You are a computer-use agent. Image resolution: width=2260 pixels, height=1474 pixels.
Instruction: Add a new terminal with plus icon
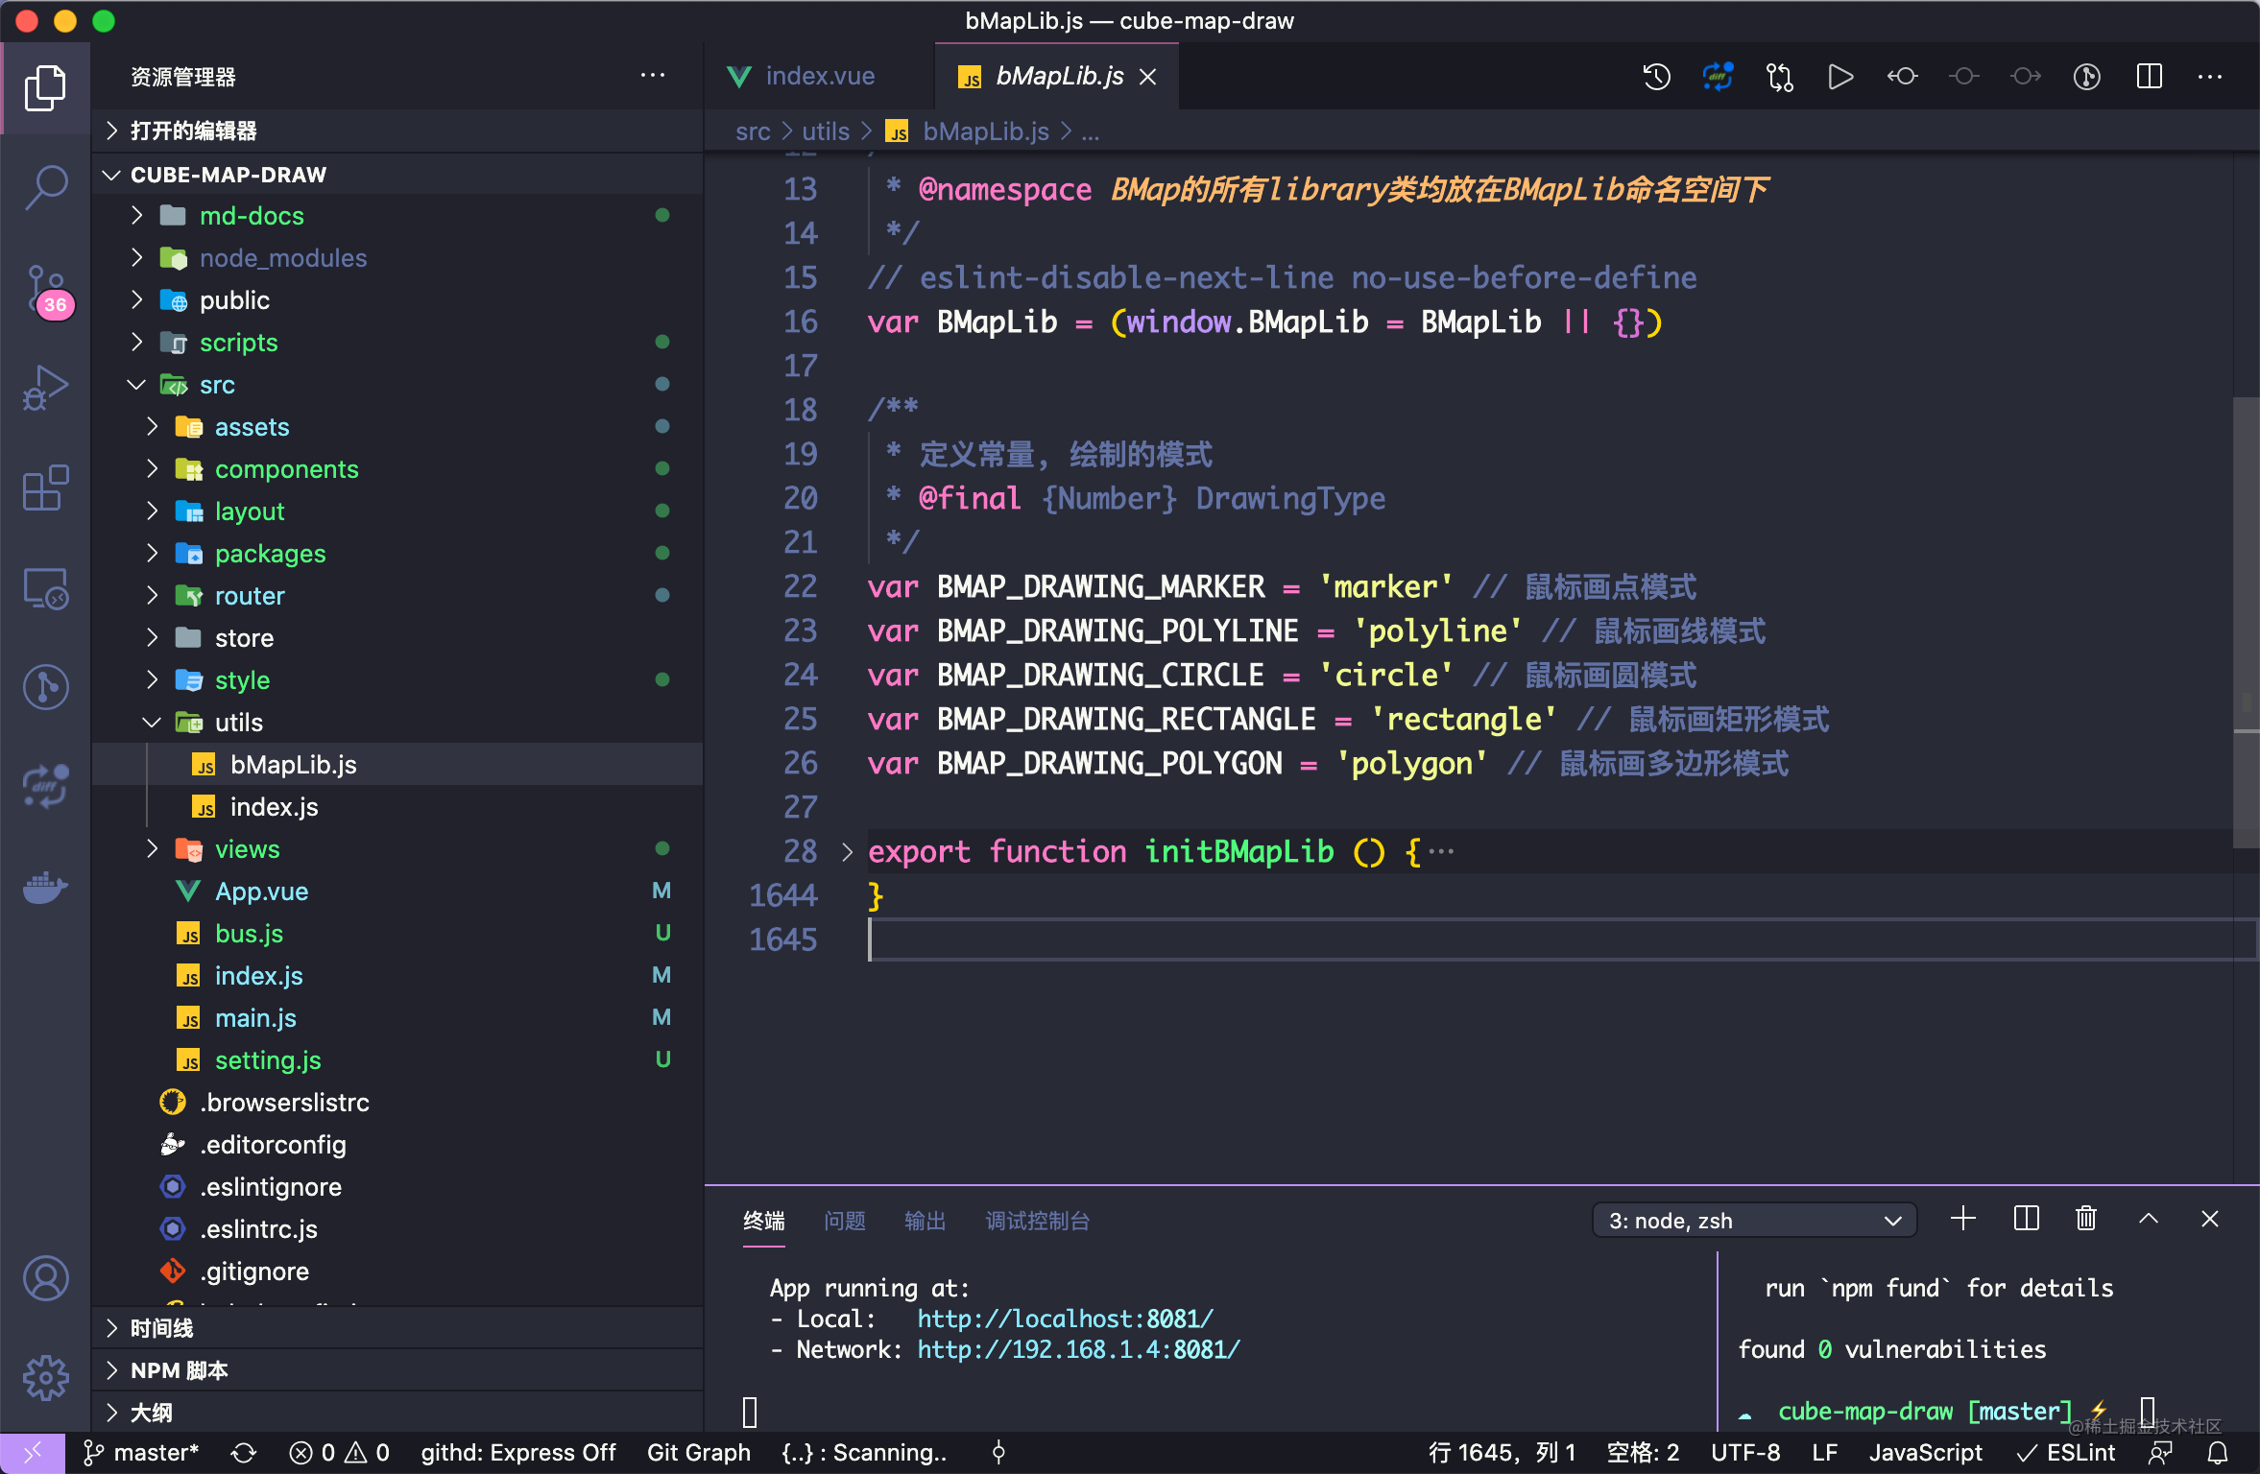point(1962,1220)
